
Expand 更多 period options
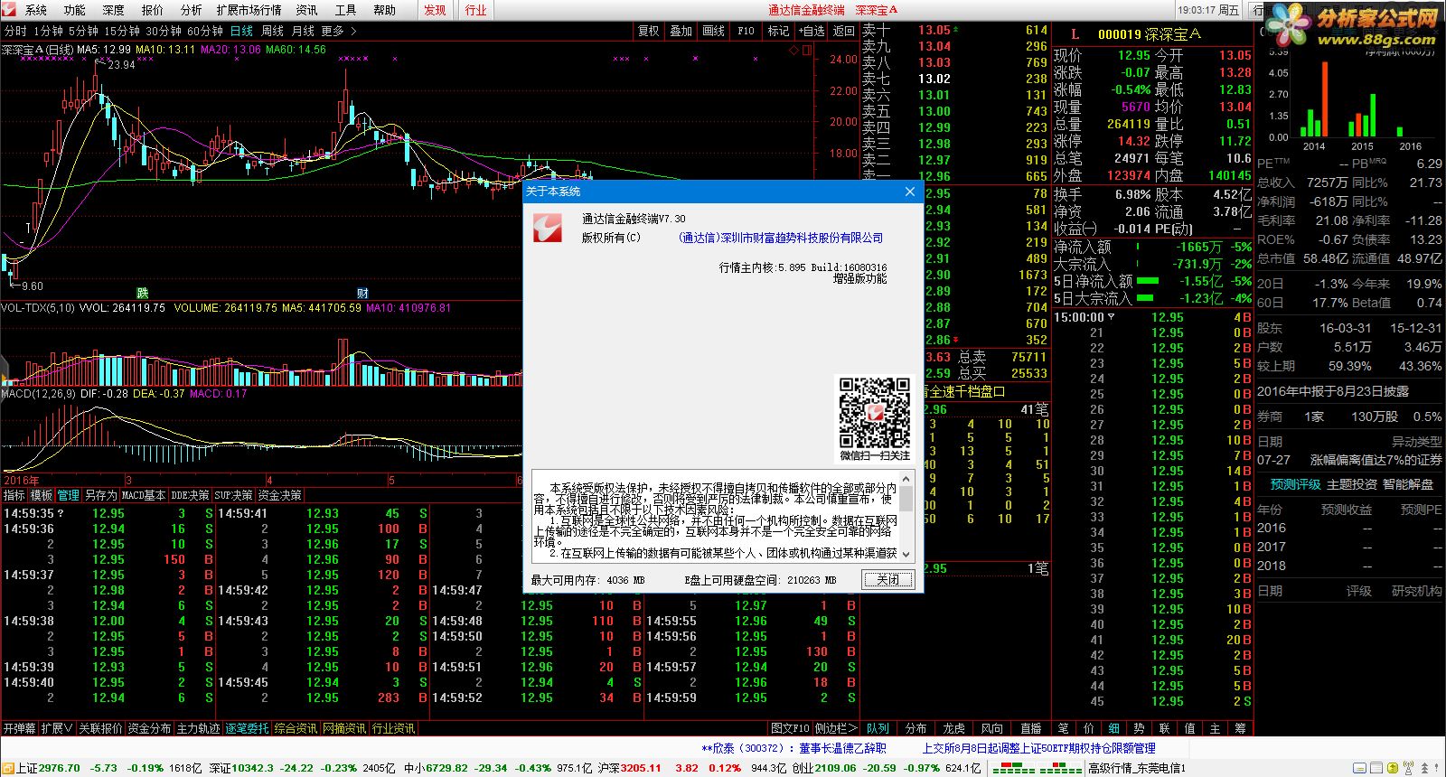coord(338,31)
